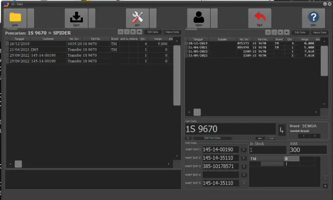Screen dimensions: 333x200
Task: Expand arrow next to PART INT 2
Action: (244, 158)
